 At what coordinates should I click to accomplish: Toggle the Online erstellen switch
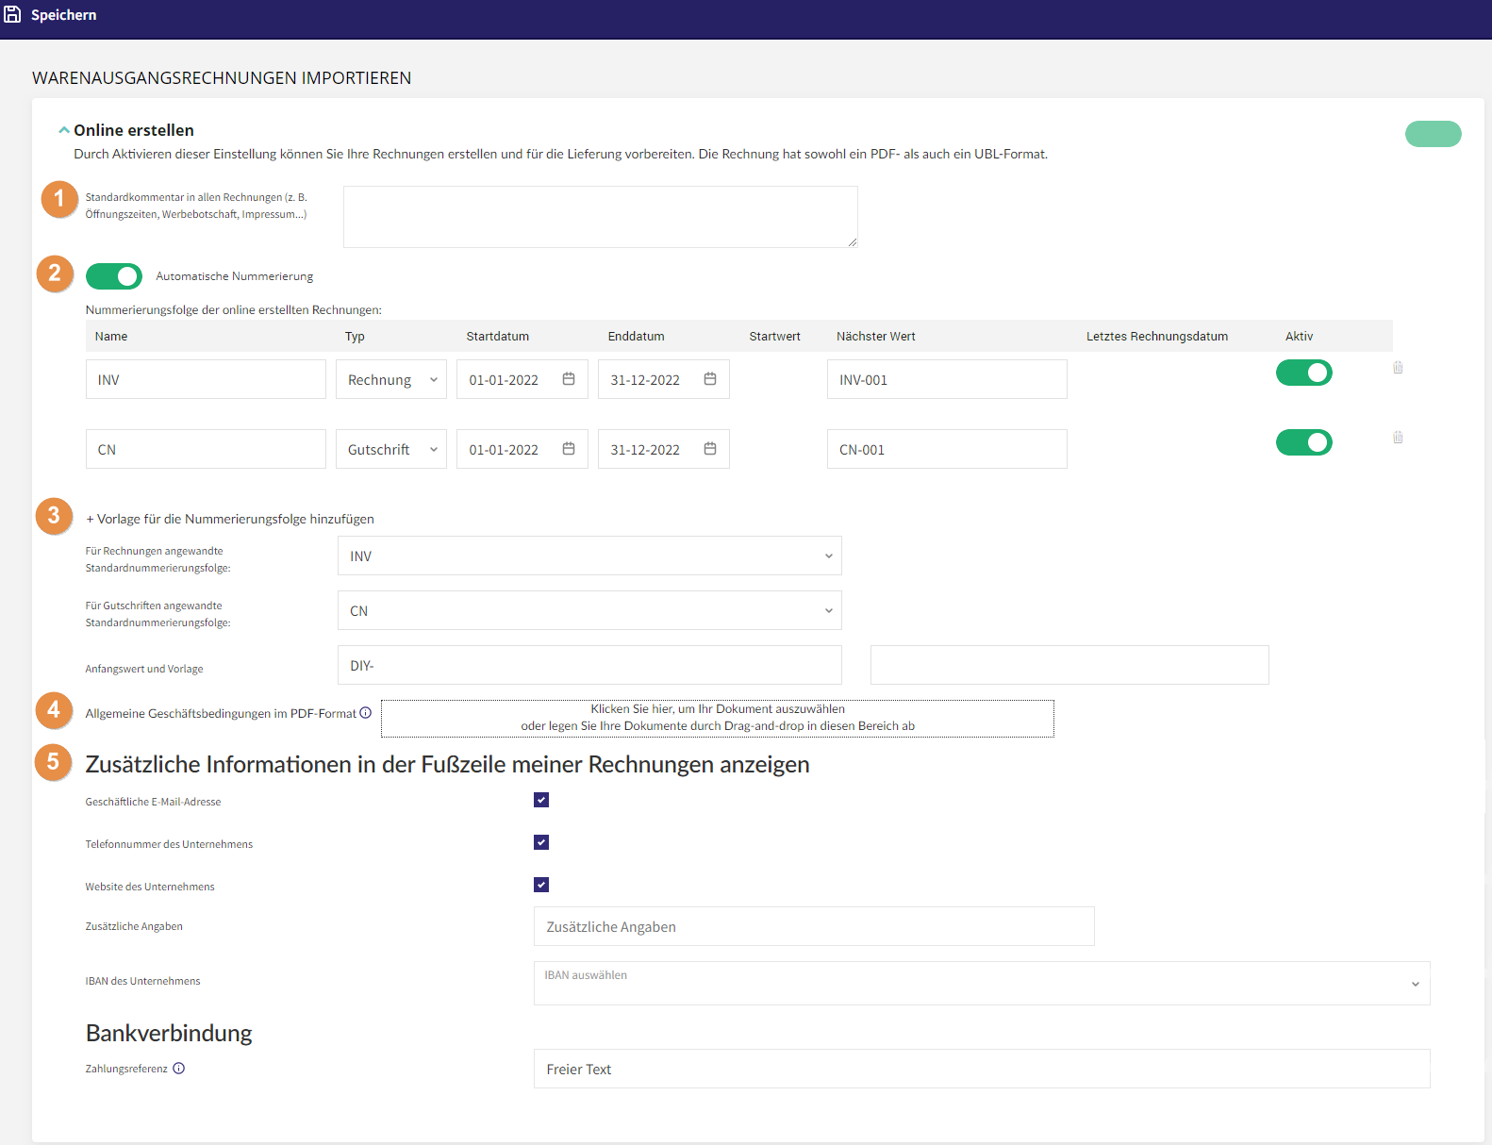pos(1433,134)
